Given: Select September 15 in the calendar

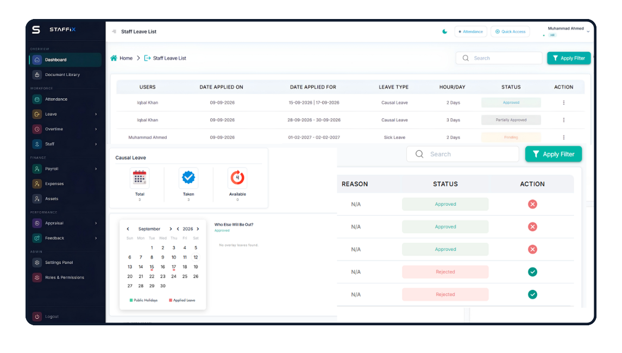Looking at the screenshot, I should tap(152, 267).
